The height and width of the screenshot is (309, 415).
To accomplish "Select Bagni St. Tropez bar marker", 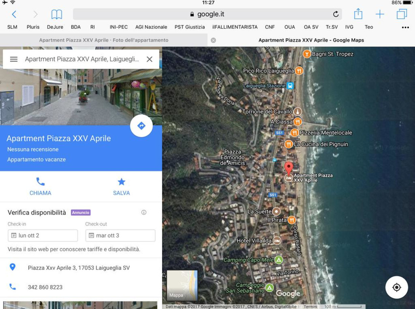I will pyautogui.click(x=307, y=54).
